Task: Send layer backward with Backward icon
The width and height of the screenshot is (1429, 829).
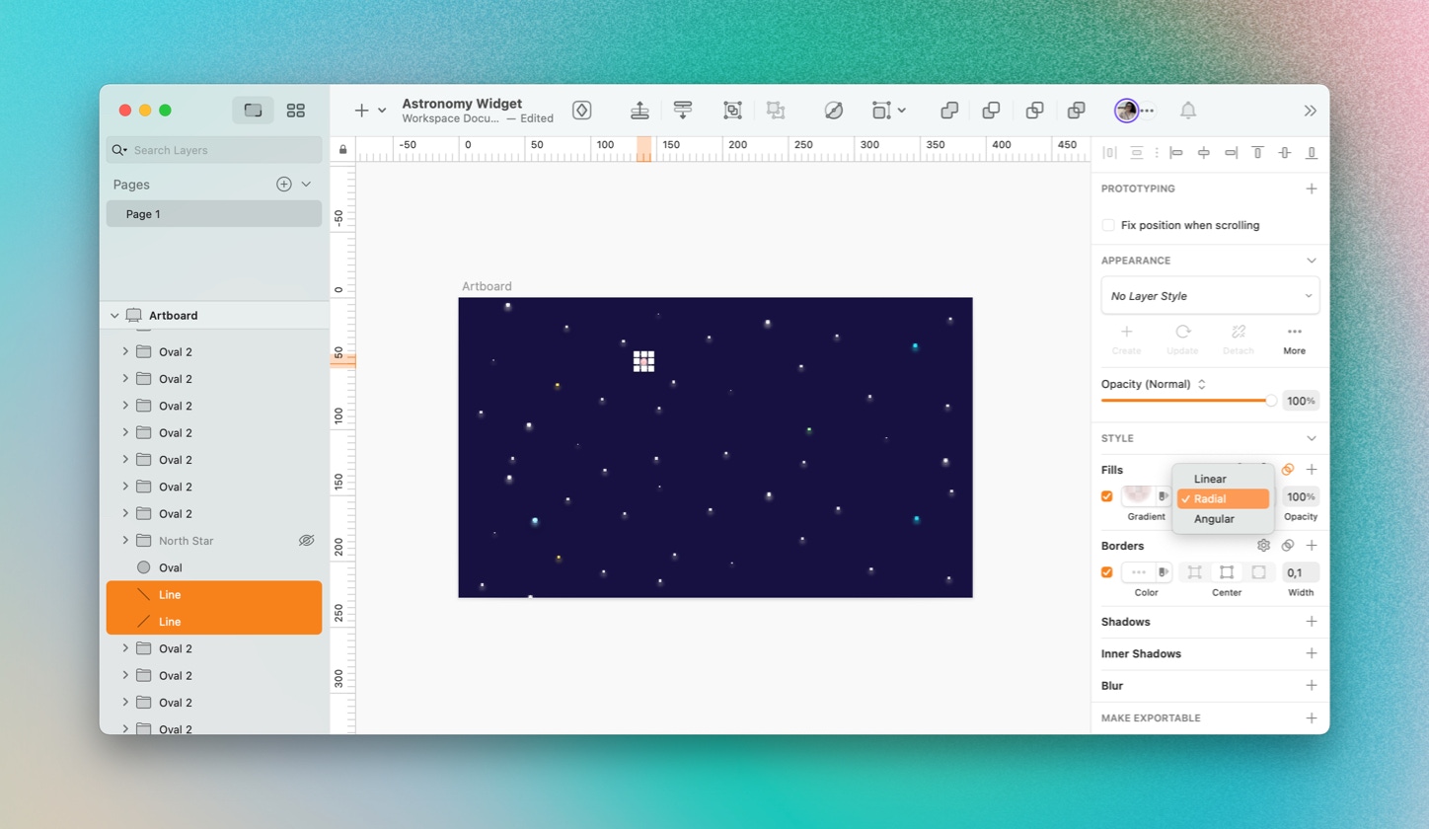Action: [x=682, y=111]
